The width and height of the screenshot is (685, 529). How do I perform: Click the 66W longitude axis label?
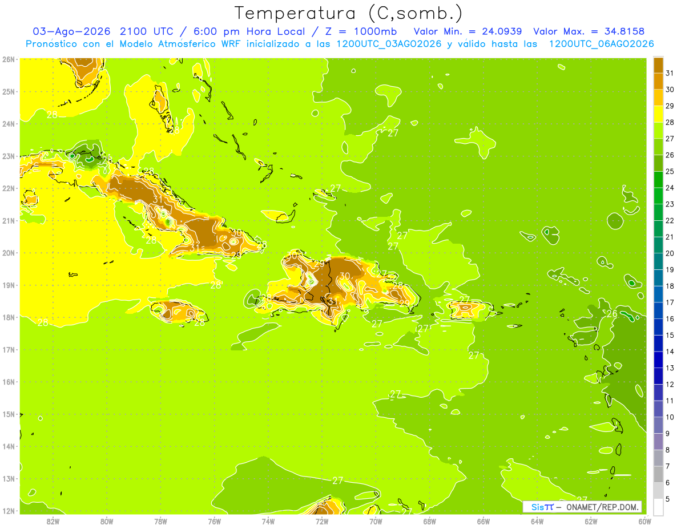coord(483,521)
